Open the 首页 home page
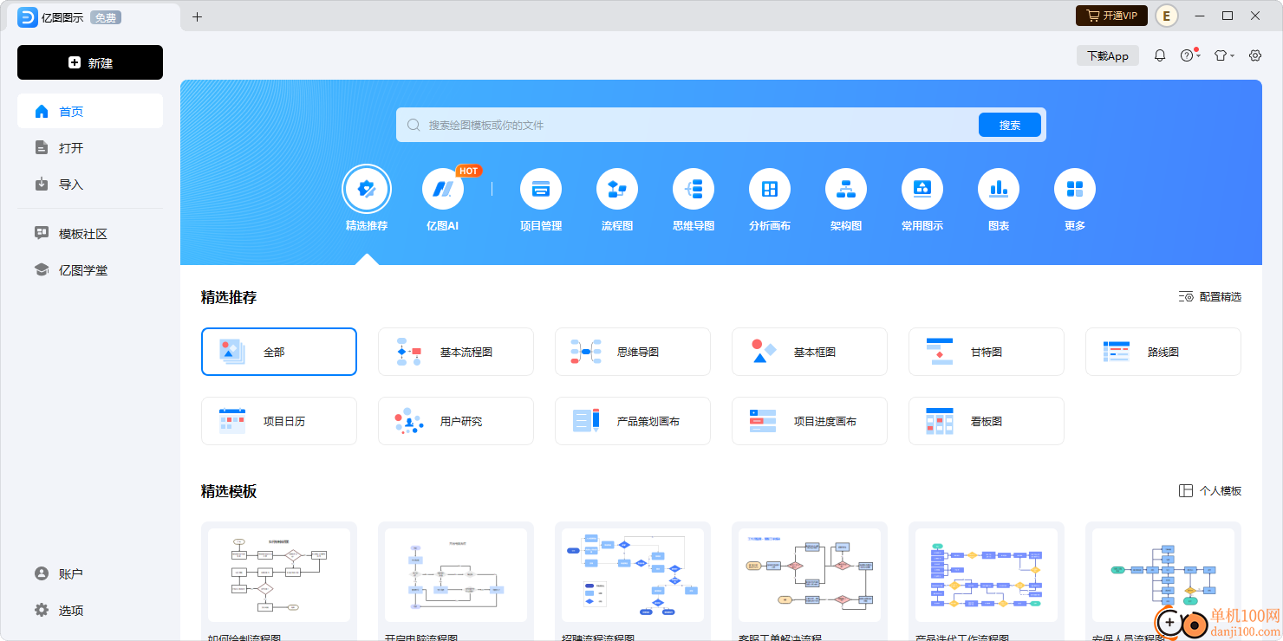The height and width of the screenshot is (641, 1283). [x=90, y=111]
